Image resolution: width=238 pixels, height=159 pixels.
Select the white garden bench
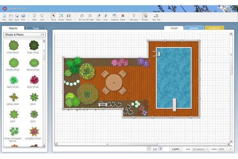point(103,104)
